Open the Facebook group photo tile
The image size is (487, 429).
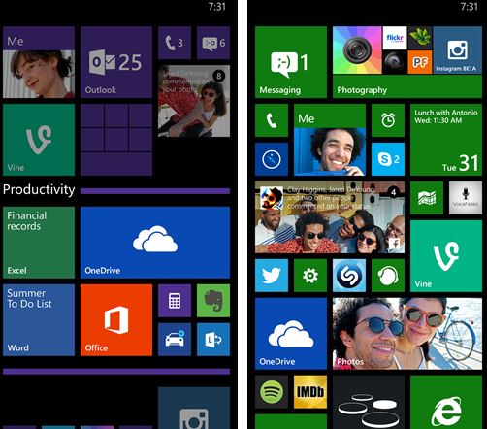click(330, 217)
